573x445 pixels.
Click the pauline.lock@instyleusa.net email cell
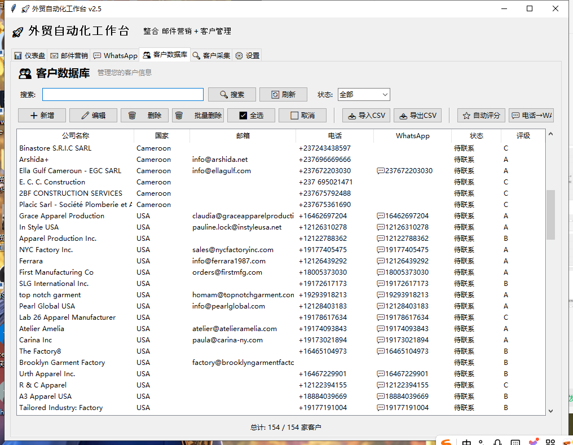pos(237,227)
